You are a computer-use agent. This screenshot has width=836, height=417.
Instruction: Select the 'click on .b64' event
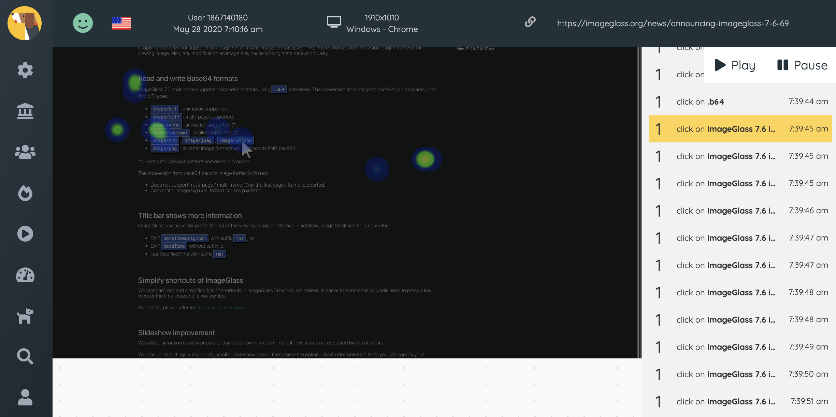(x=740, y=102)
